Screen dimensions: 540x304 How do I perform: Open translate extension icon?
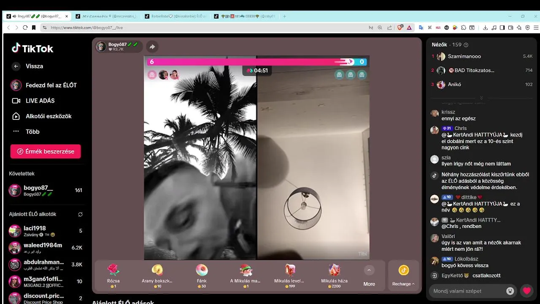point(421,27)
